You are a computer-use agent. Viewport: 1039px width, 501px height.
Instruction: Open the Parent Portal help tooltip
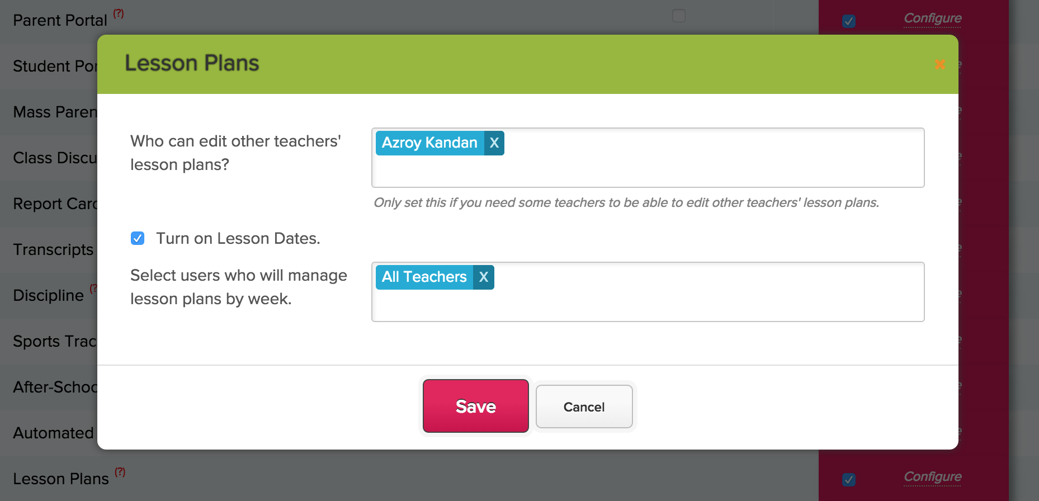click(119, 14)
